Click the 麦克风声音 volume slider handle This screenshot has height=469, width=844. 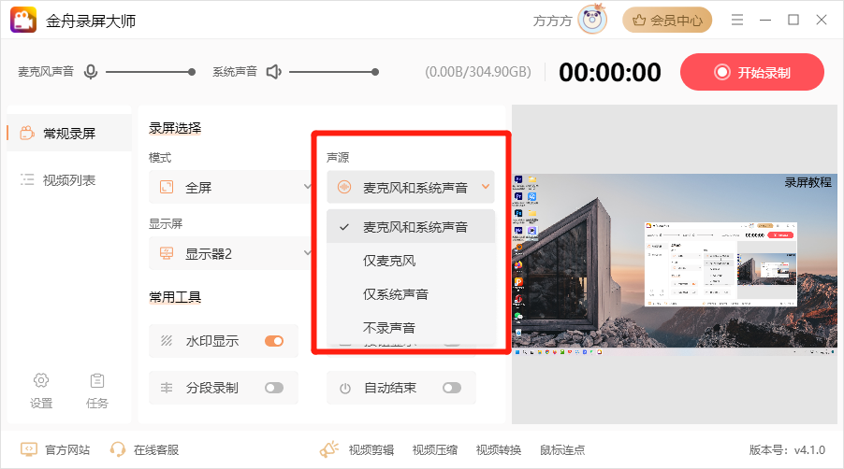click(x=192, y=71)
